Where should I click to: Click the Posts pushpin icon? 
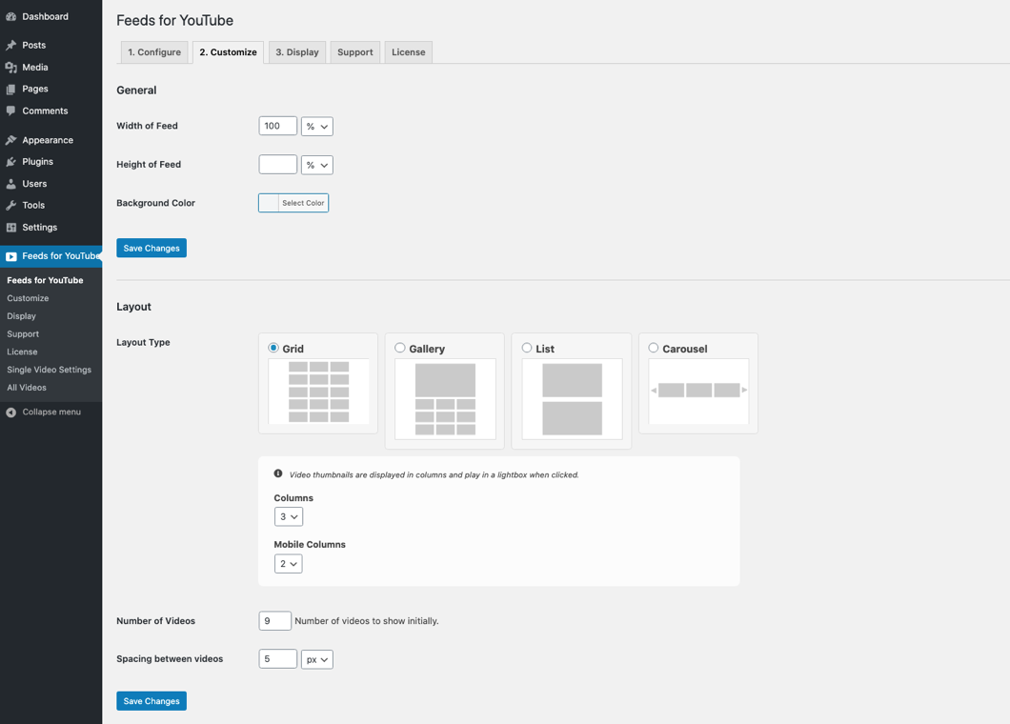tap(11, 45)
